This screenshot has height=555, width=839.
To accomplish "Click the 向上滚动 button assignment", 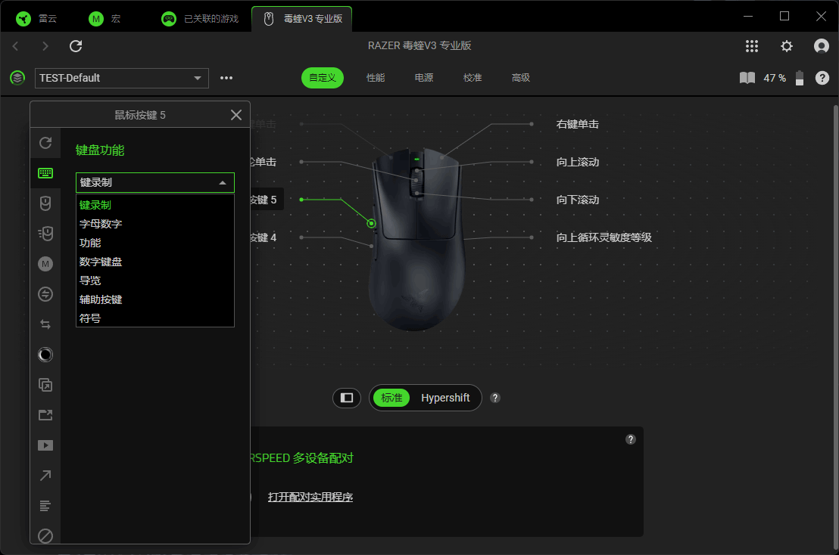I will 577,163.
